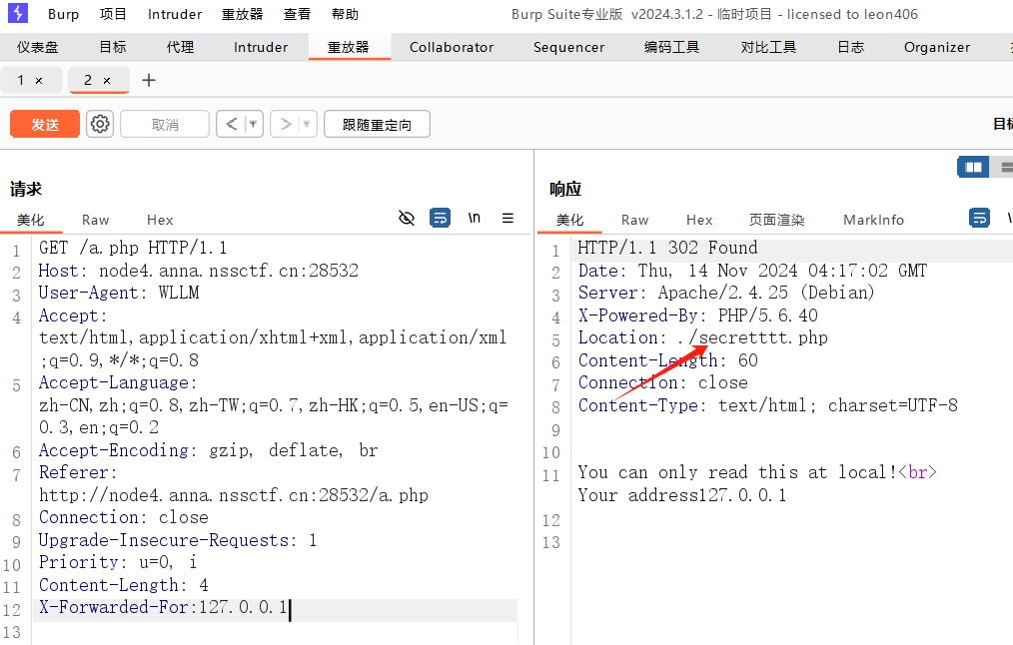Open the Intruder menu in the menu bar

175,14
